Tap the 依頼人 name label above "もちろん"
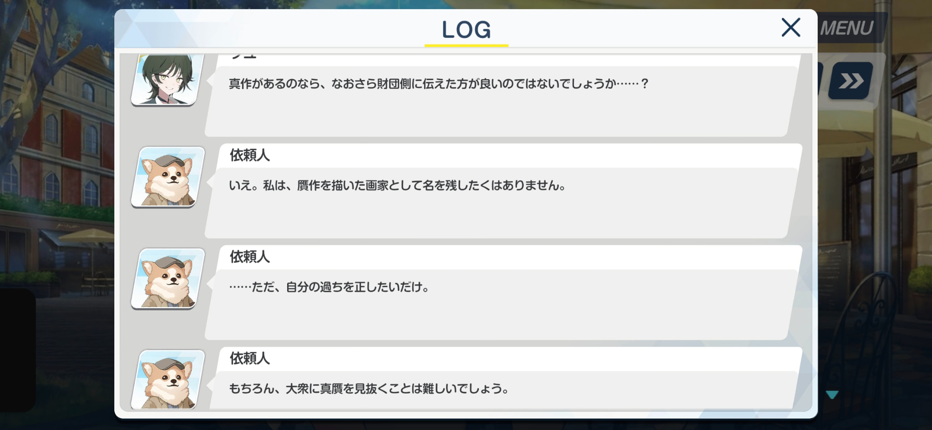 click(250, 358)
